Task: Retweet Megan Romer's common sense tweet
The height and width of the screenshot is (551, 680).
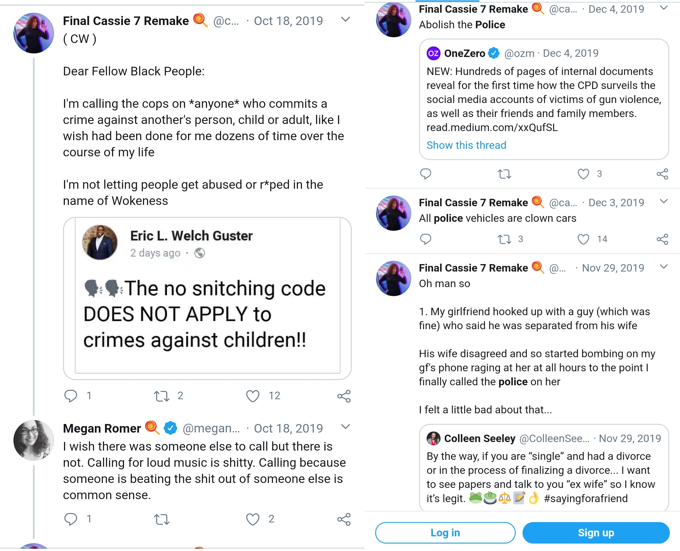Action: click(162, 519)
